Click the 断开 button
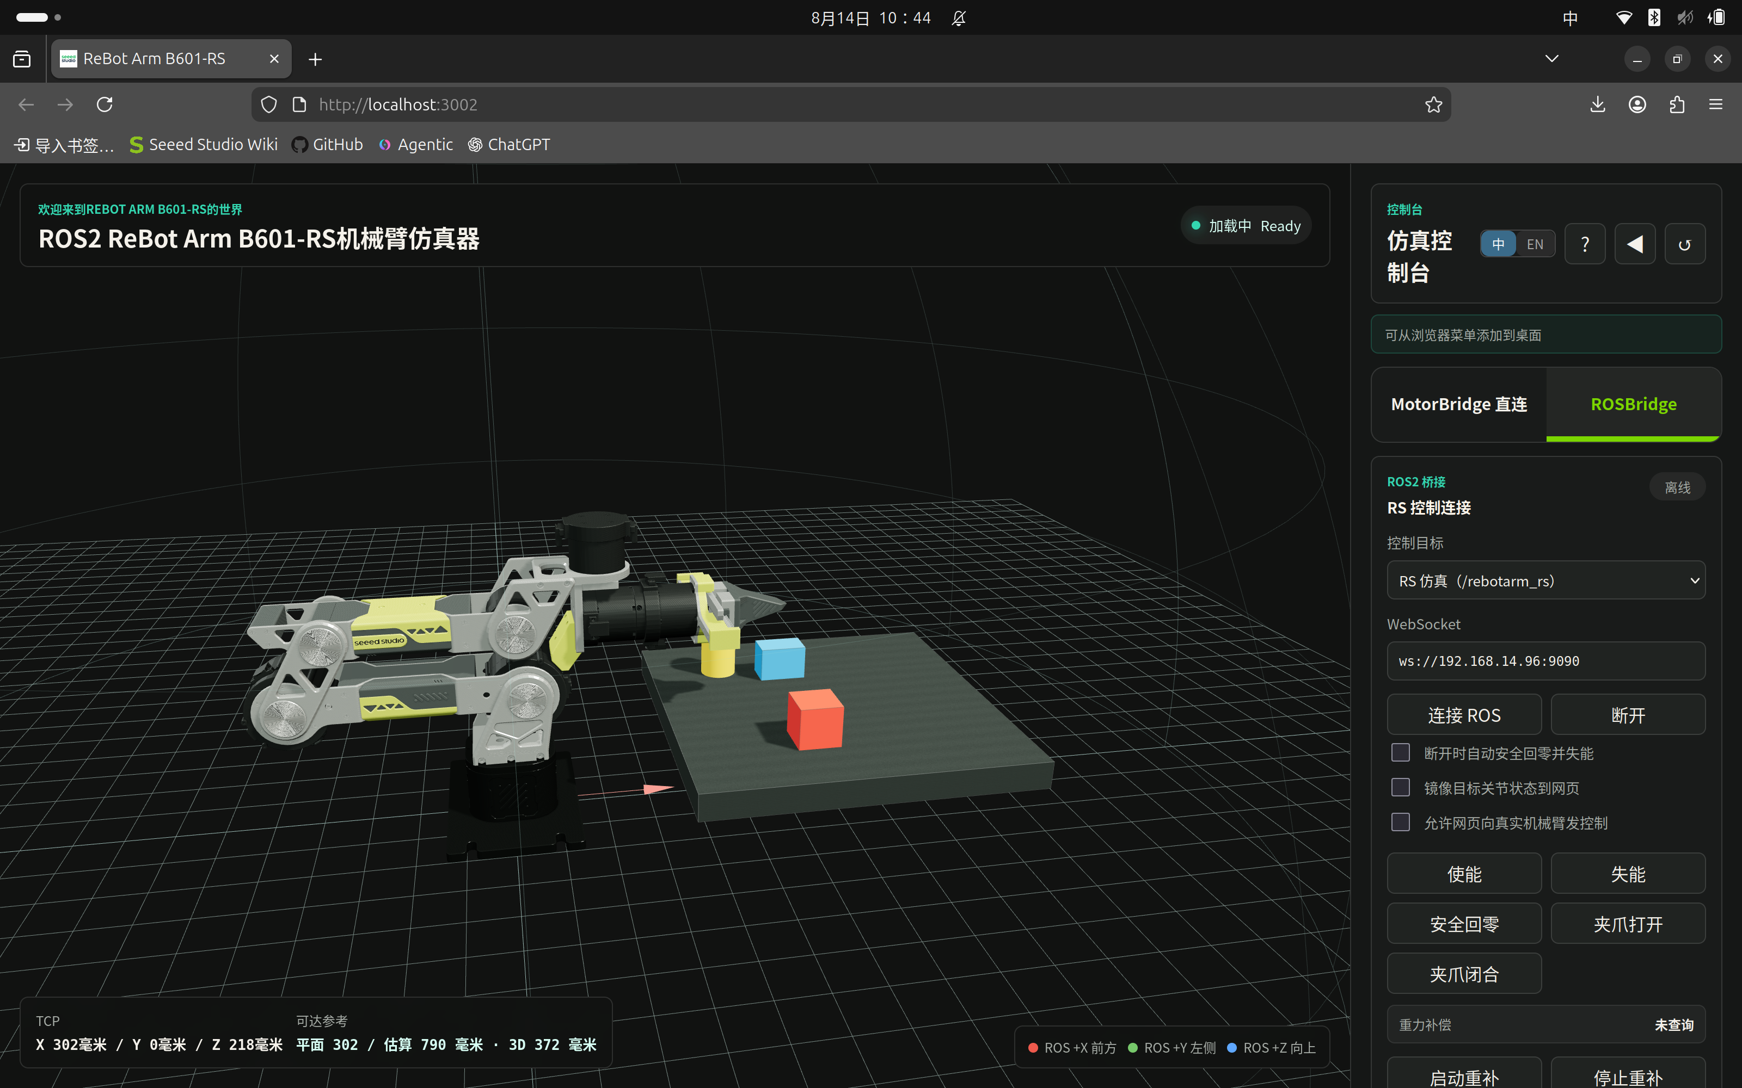1742x1088 pixels. point(1628,715)
